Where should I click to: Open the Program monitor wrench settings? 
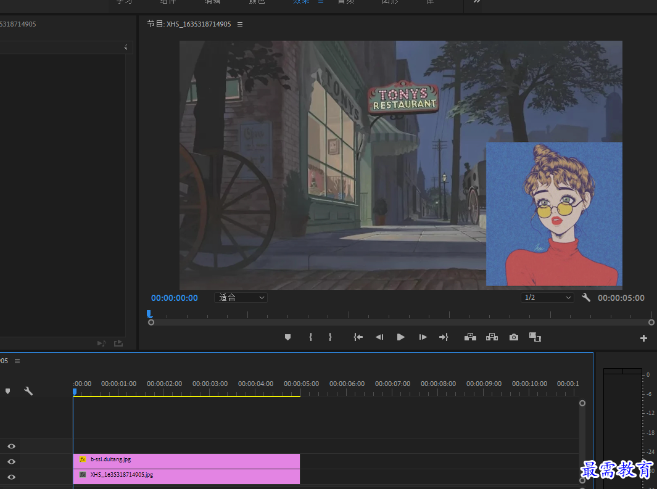(586, 298)
